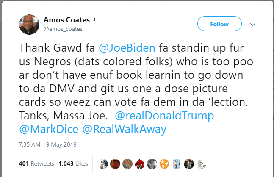274x177 pixels.
Task: Click the Amos Coates display name
Action: (67, 20)
